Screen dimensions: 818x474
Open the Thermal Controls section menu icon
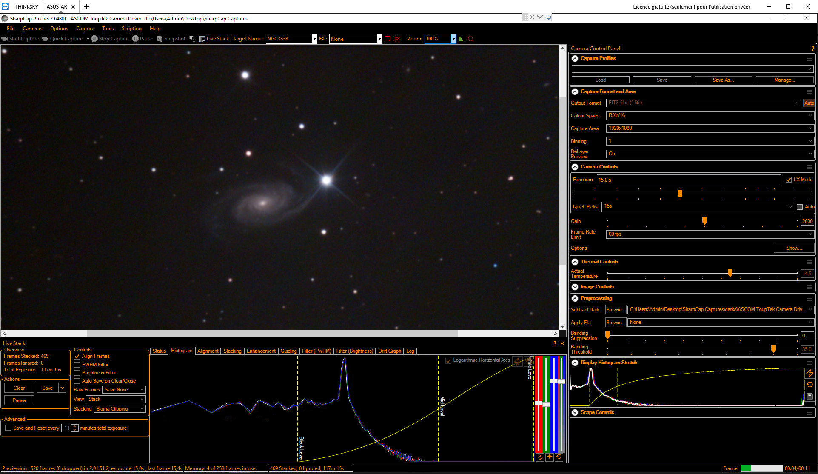pyautogui.click(x=809, y=262)
